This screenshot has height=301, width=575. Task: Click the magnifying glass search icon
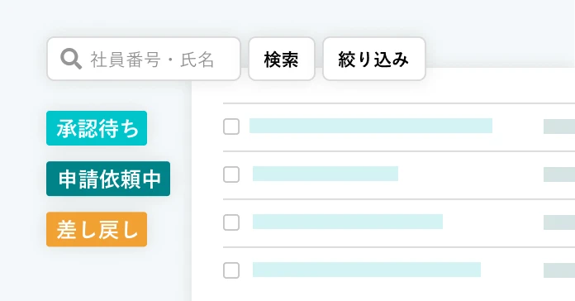point(71,59)
